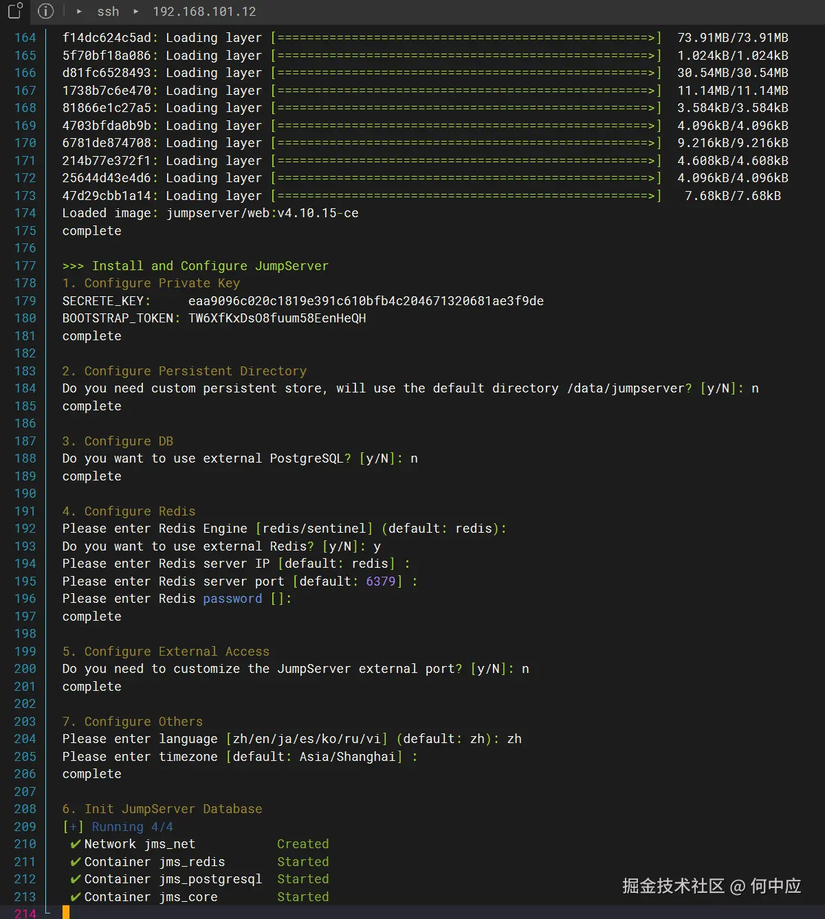Screen dimensions: 825x919
Task: Click '5. Configure External Access' heading
Action: pos(166,652)
